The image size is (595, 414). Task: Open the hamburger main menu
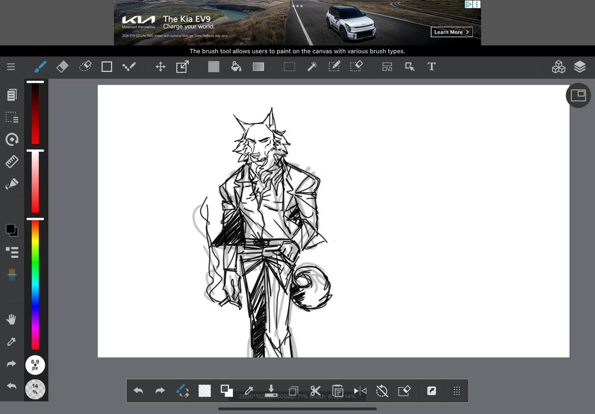coord(11,67)
